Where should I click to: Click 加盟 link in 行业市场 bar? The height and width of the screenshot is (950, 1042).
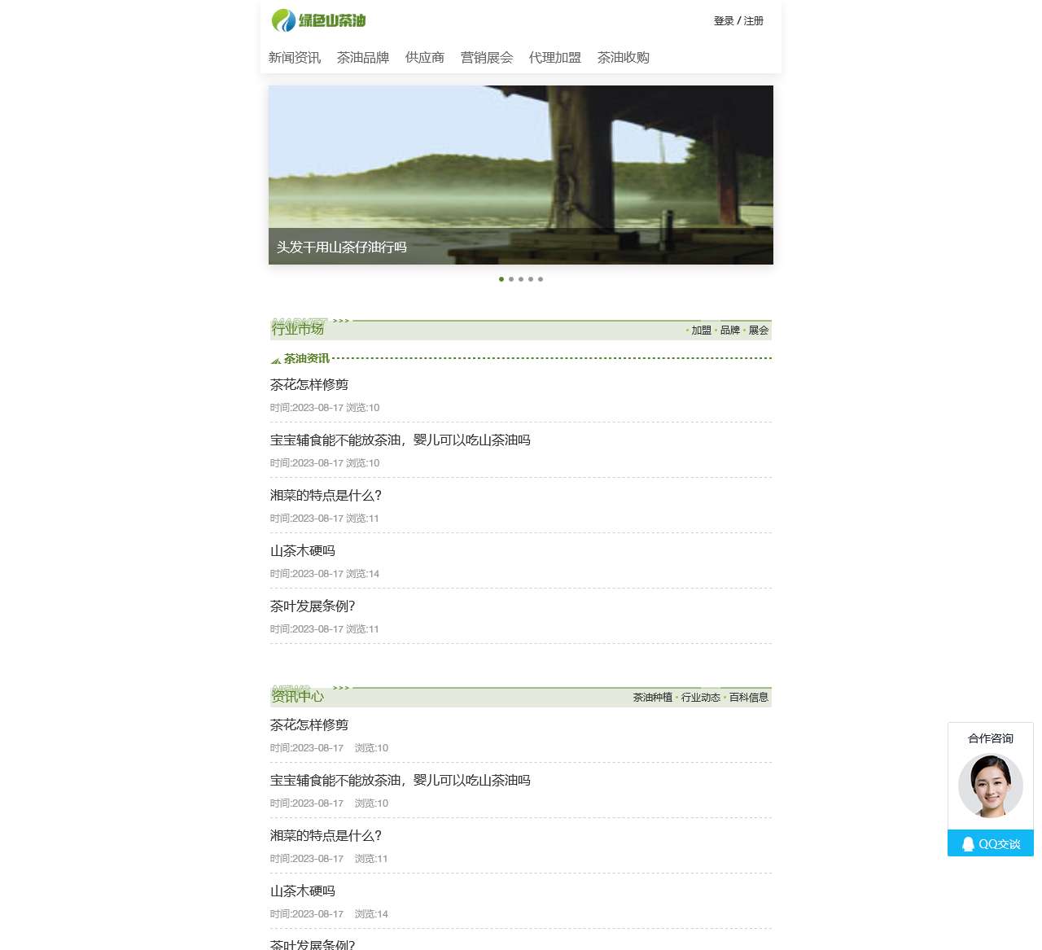tap(702, 331)
